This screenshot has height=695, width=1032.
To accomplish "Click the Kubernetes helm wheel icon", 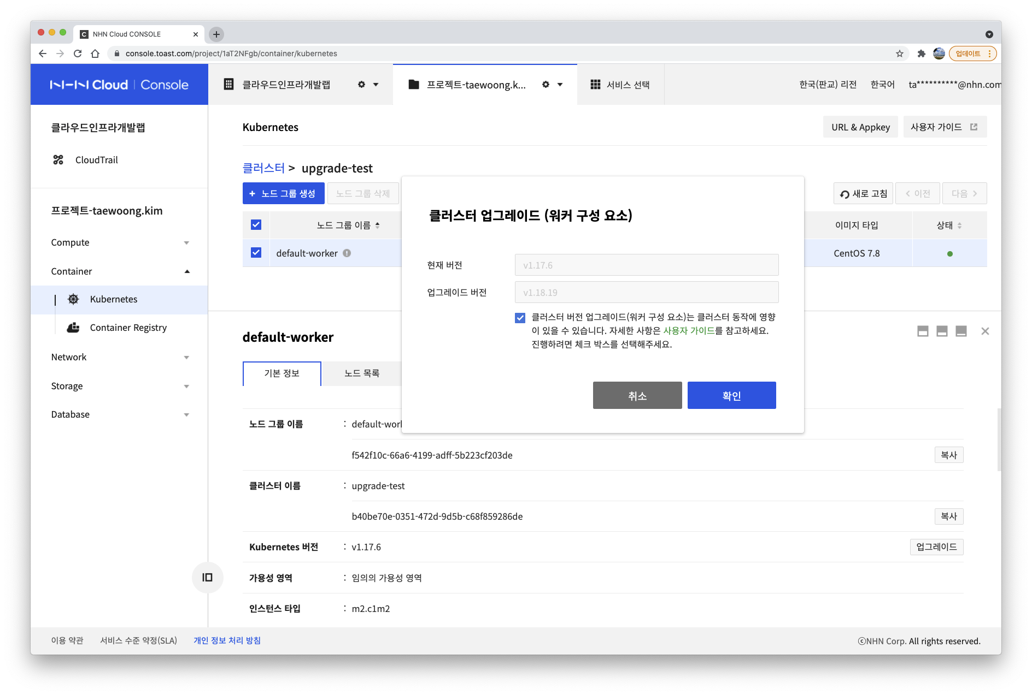I will point(73,299).
